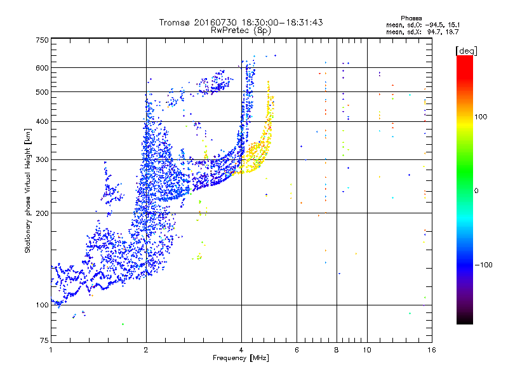The width and height of the screenshot is (508, 381).
Task: Click the x-axis '8' tick label
Action: pos(337,350)
